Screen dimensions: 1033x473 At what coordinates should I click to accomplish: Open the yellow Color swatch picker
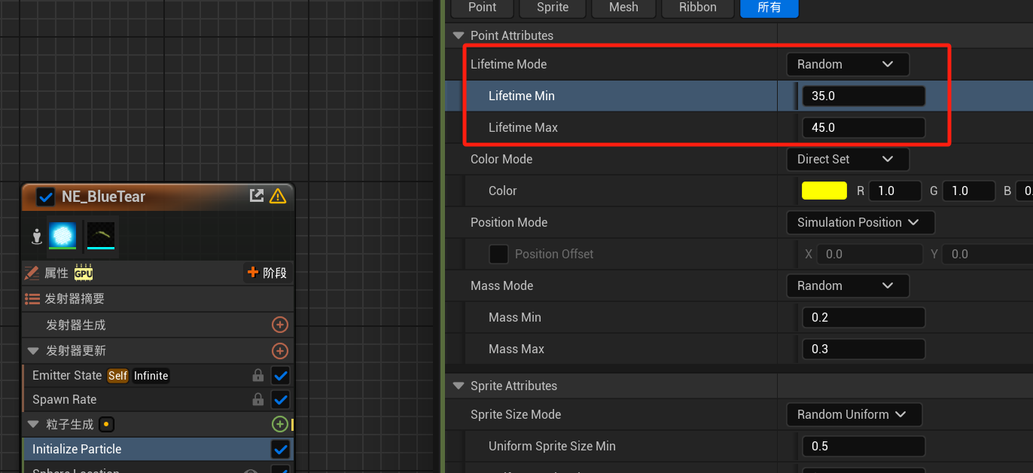[824, 191]
